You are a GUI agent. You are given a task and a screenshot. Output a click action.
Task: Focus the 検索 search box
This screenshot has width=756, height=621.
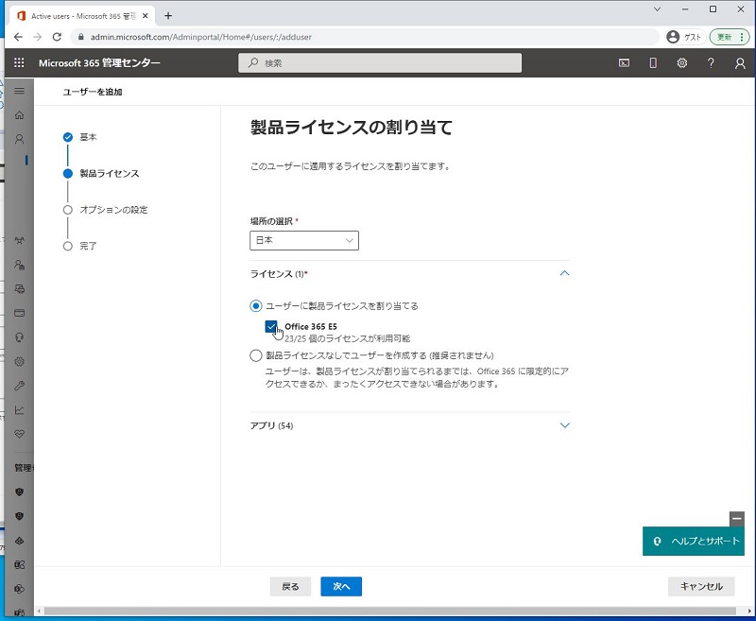[380, 63]
